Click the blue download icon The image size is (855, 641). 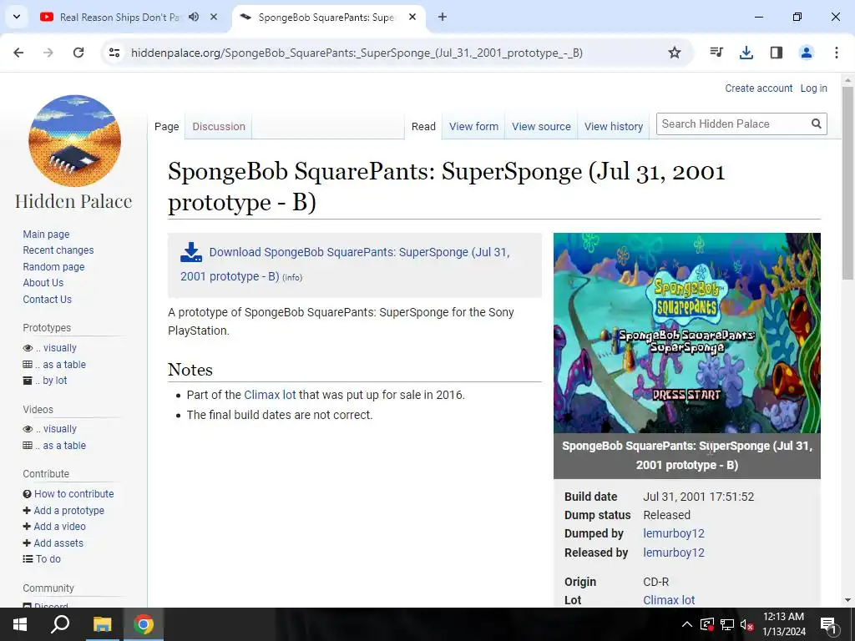(191, 252)
